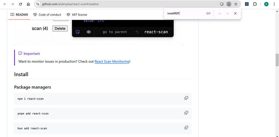Screen dimensions: 279x137
Task: Click the undo arrow icon in react-scan toolbar
Action: click(137, 32)
